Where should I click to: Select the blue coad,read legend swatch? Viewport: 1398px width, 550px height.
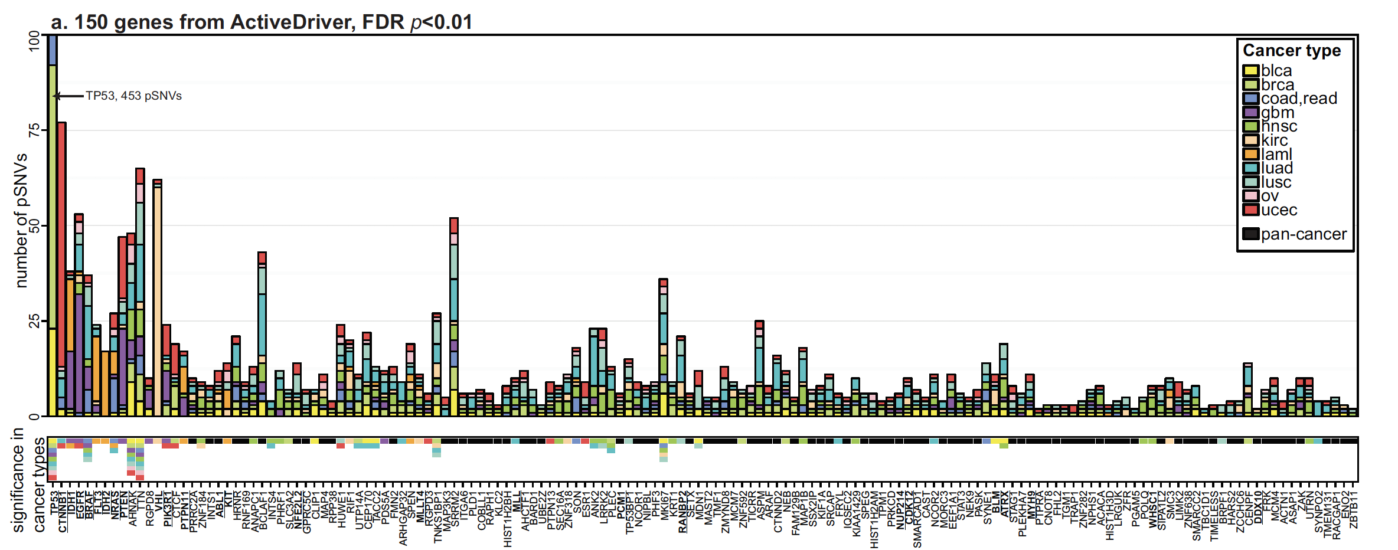click(x=1251, y=99)
